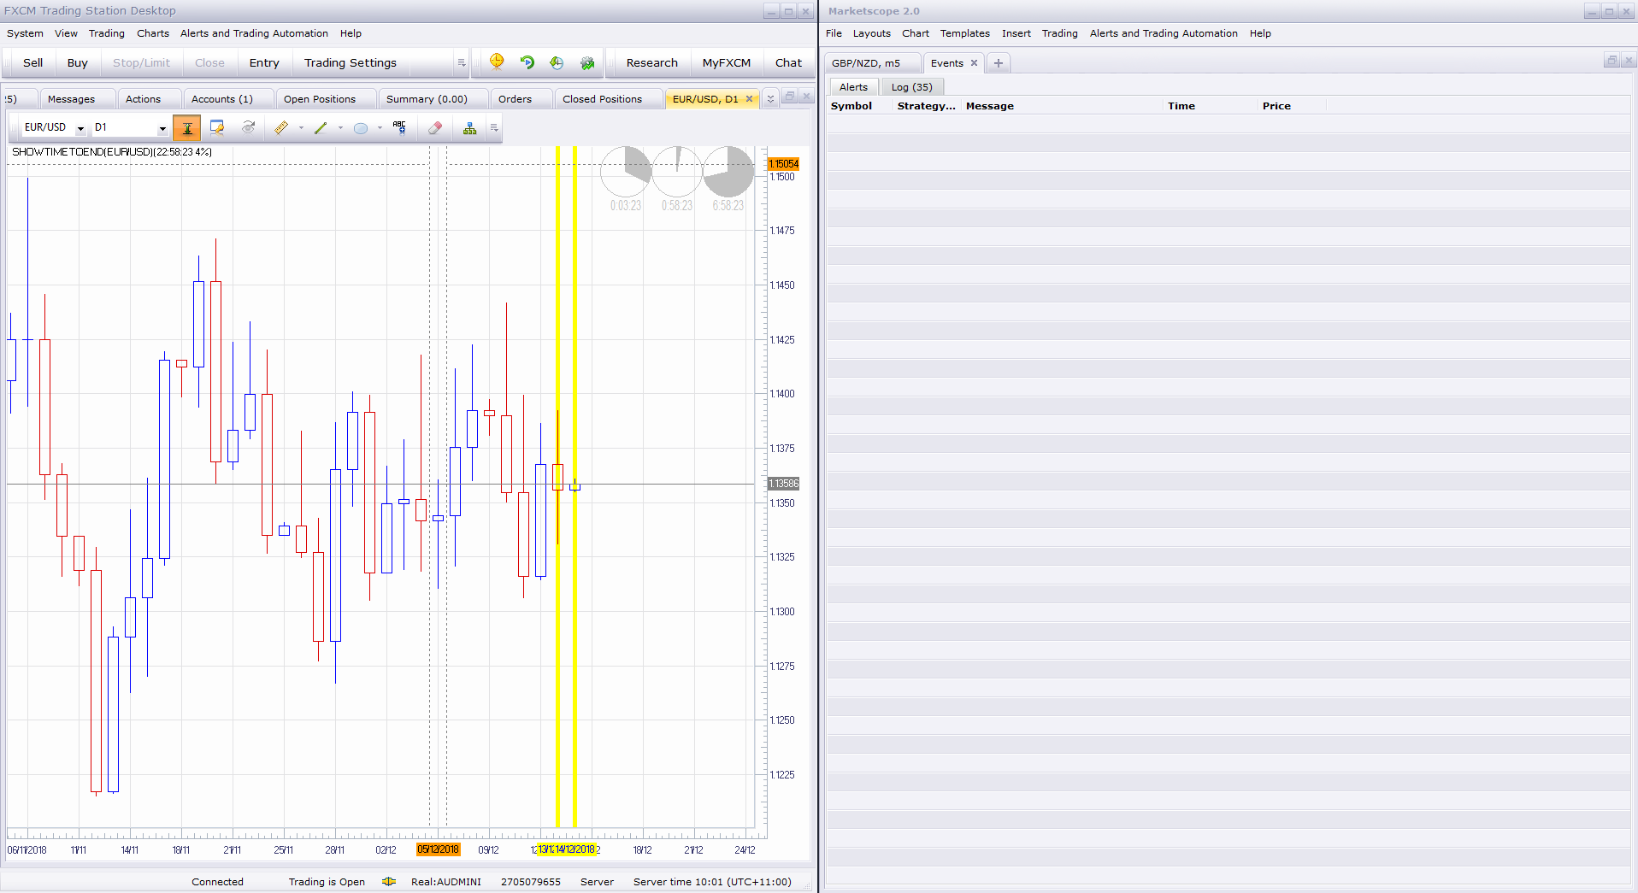Add new Marketscope tab with plus
This screenshot has width=1638, height=893.
998,63
